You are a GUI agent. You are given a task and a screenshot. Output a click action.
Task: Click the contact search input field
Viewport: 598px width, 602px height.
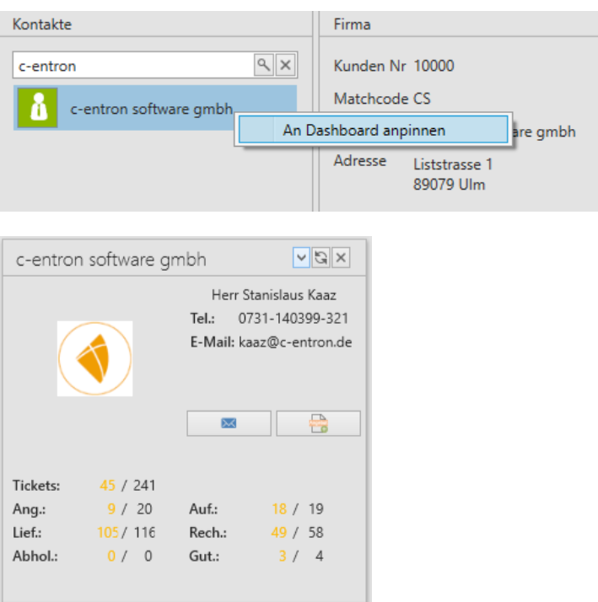point(133,65)
